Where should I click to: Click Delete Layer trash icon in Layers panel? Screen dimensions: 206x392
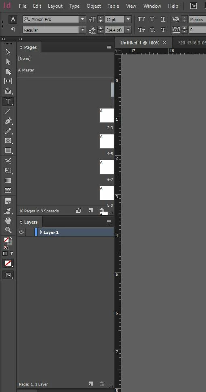tap(102, 384)
